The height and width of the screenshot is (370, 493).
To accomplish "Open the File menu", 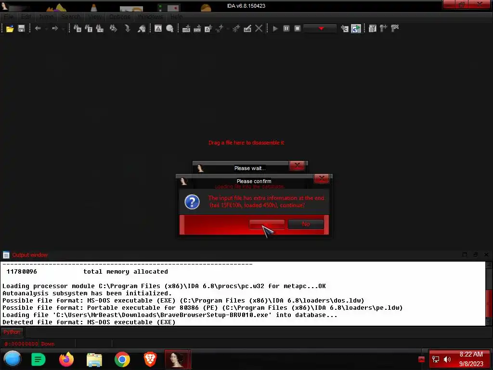I will tap(9, 17).
